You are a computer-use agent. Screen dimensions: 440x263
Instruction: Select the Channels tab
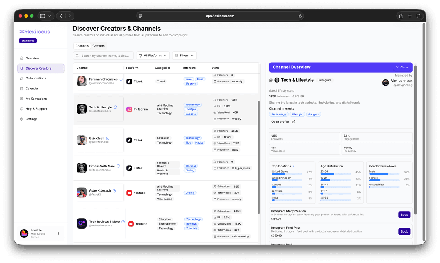click(x=82, y=46)
